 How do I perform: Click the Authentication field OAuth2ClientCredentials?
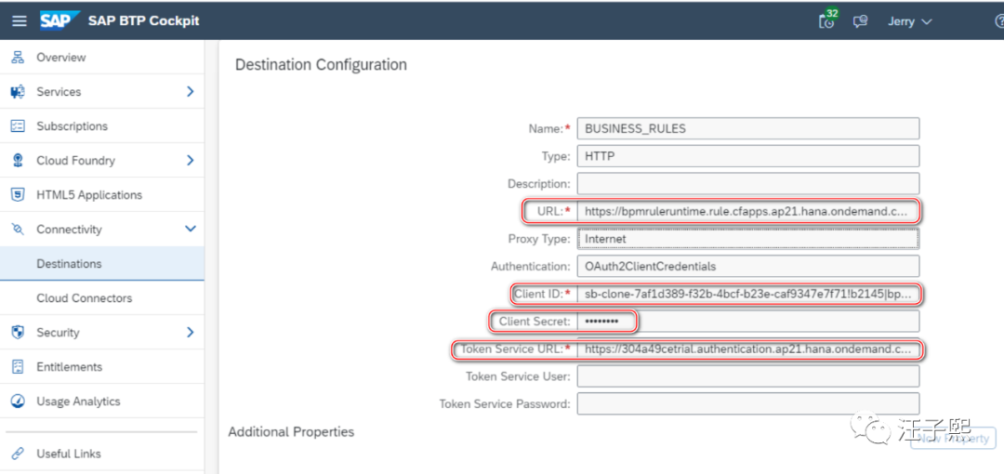tap(747, 266)
